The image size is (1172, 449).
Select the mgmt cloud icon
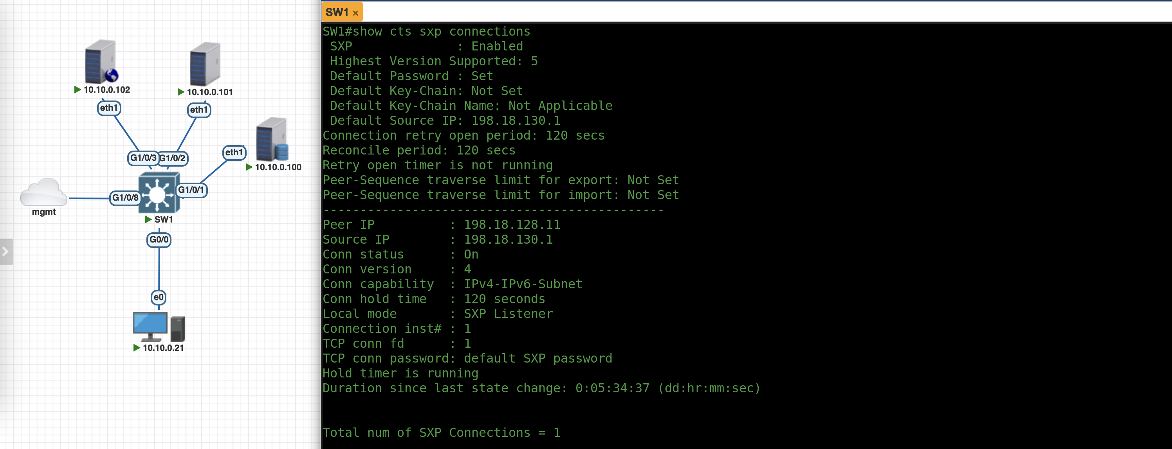[44, 193]
